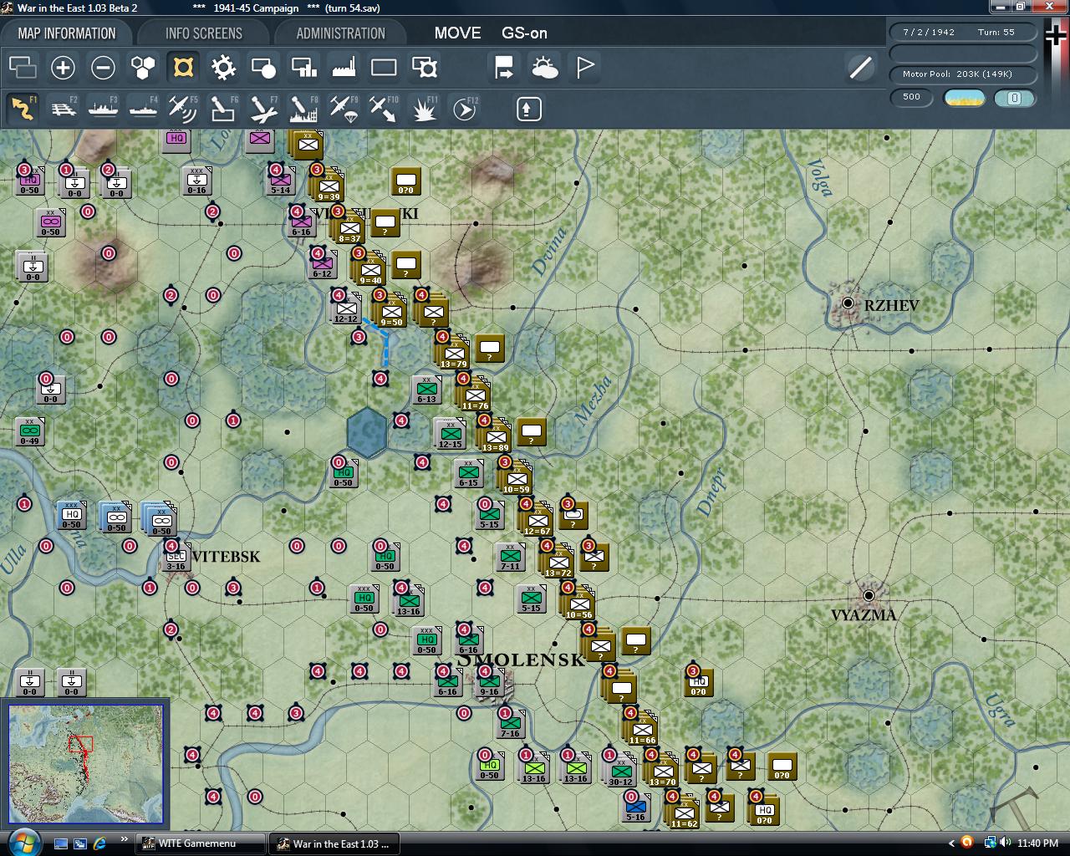The width and height of the screenshot is (1070, 856).
Task: Select the F11 combat explosion icon
Action: pos(424,109)
